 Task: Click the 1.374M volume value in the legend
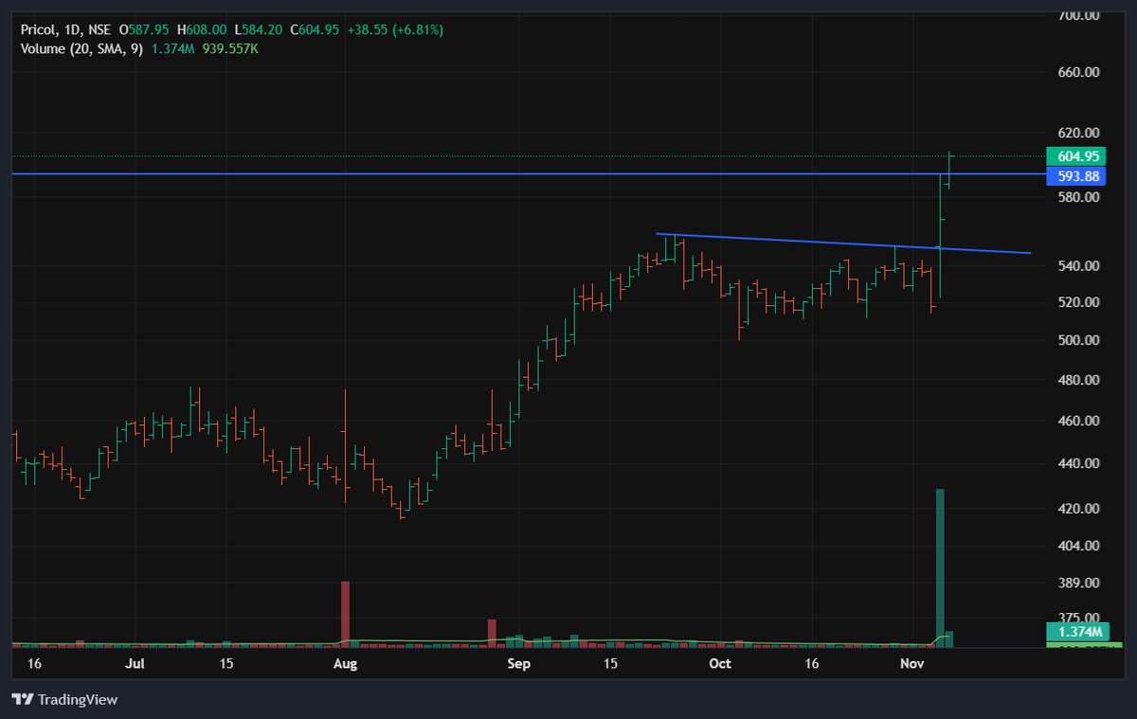click(171, 48)
